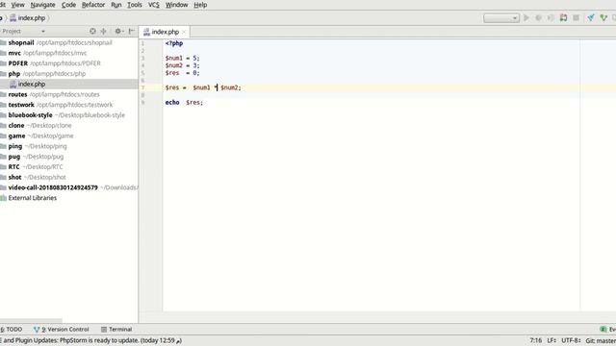Click line number 7 in the gutter
The height and width of the screenshot is (346, 616).
pos(143,87)
